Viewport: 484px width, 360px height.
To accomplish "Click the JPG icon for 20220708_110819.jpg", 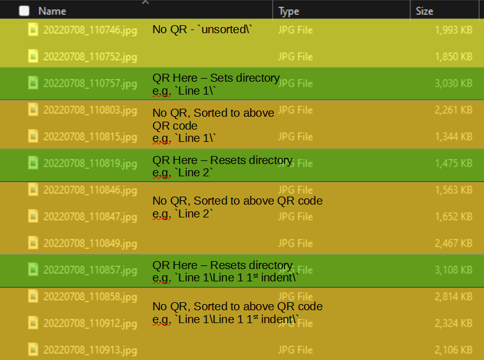I will (x=33, y=163).
